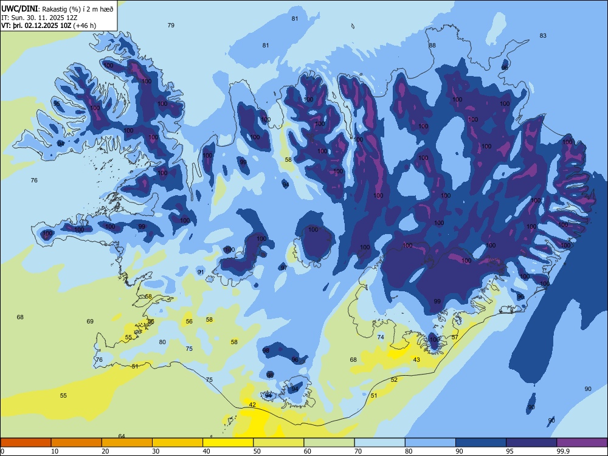Click the 90–95 dark blue legend swatch
Screen dimensions: 608x456
coord(481,443)
